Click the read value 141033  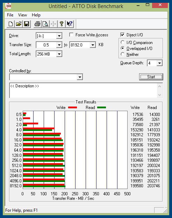point(153,130)
